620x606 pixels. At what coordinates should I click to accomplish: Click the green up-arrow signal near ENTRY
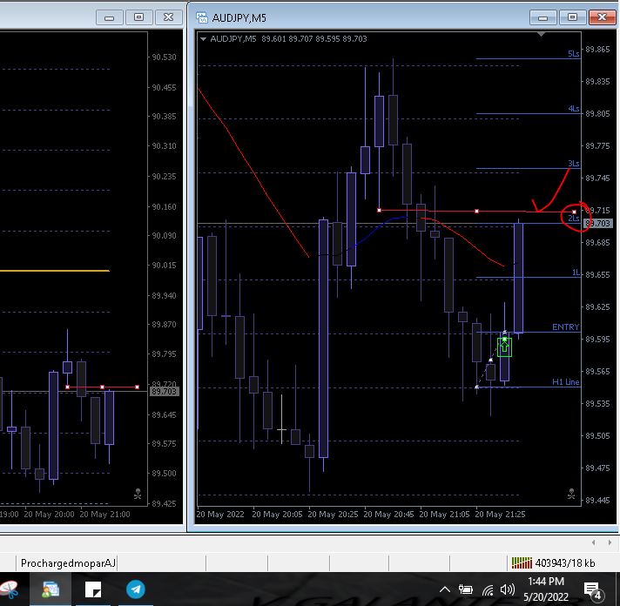pos(504,347)
